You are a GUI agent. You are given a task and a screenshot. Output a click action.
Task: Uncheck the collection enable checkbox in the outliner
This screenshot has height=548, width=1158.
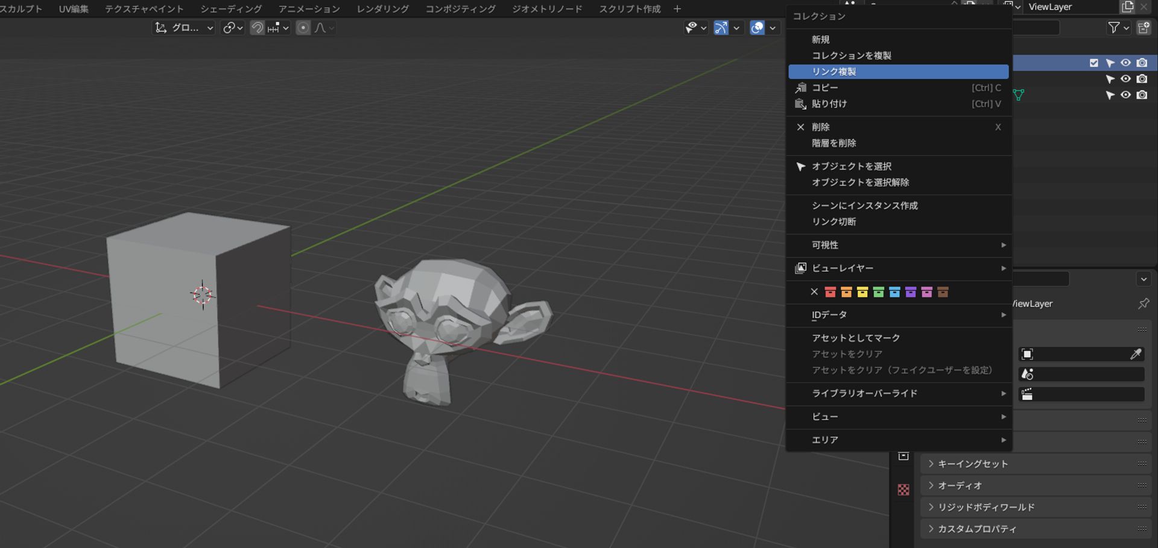(x=1093, y=63)
